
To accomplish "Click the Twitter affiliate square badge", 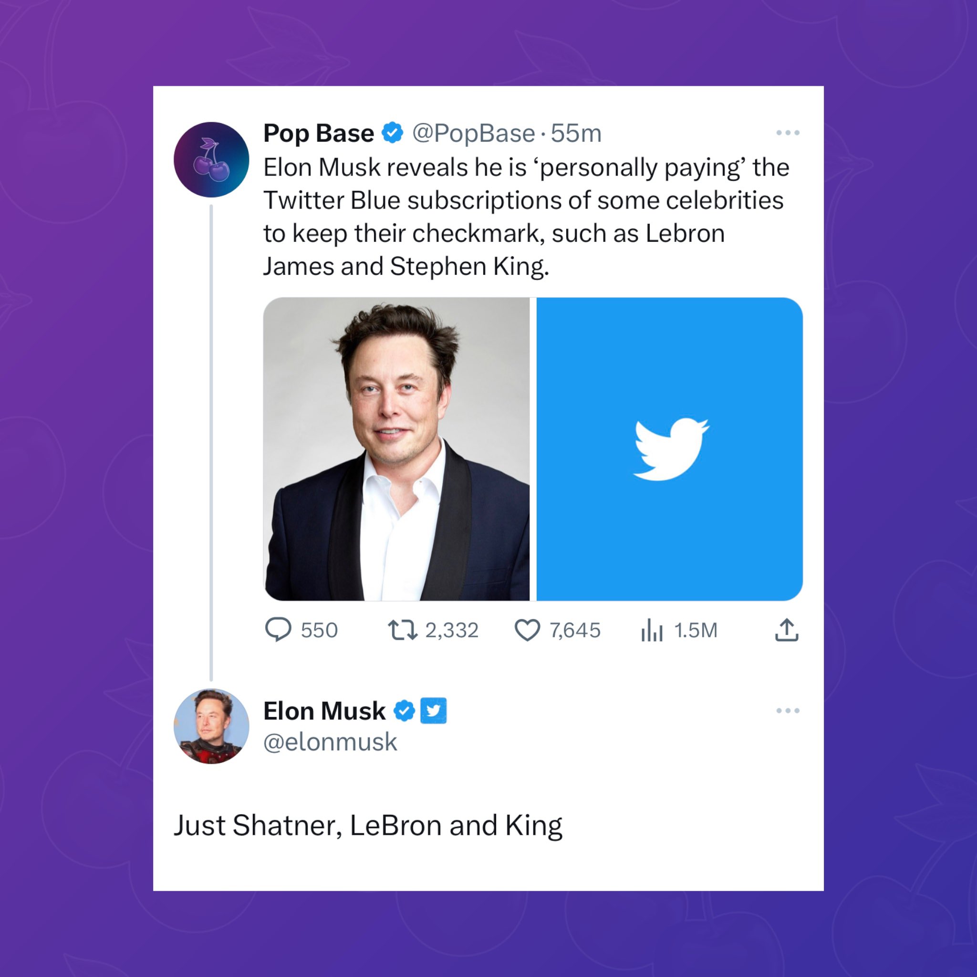I will pyautogui.click(x=433, y=710).
